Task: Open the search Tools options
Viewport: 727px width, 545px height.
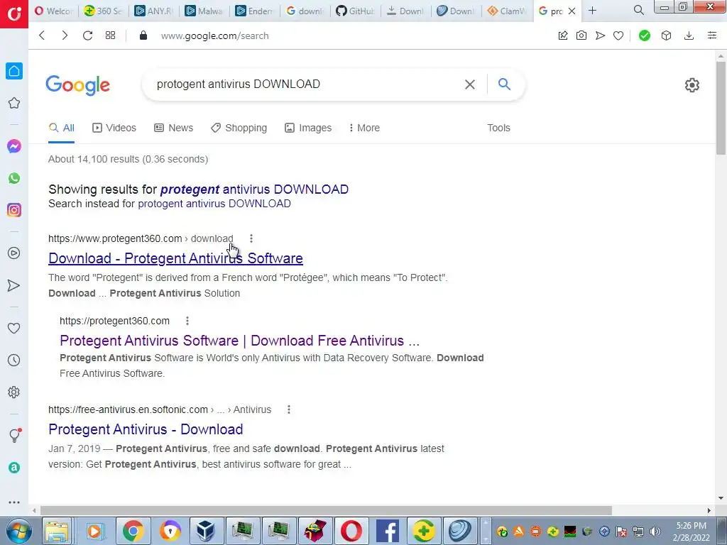Action: (x=498, y=128)
